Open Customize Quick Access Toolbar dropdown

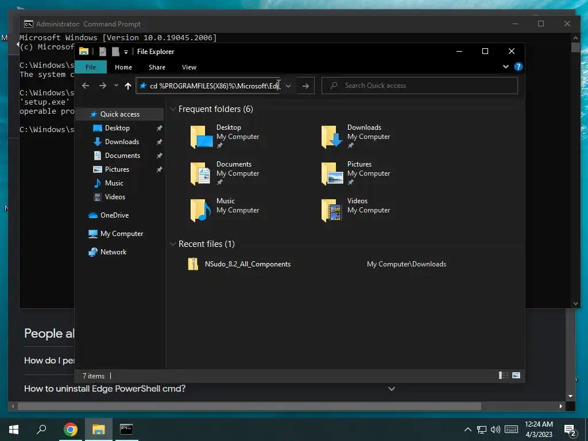pos(126,52)
